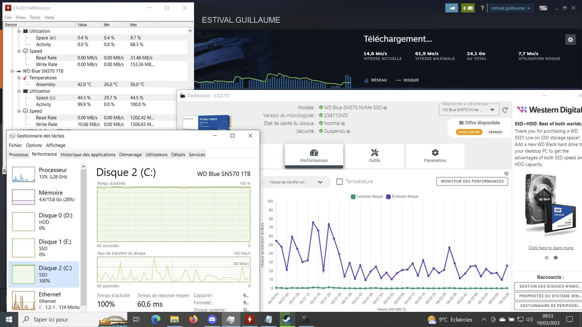
Task: Select the second carousel dot in WD ad
Action: click(x=556, y=258)
